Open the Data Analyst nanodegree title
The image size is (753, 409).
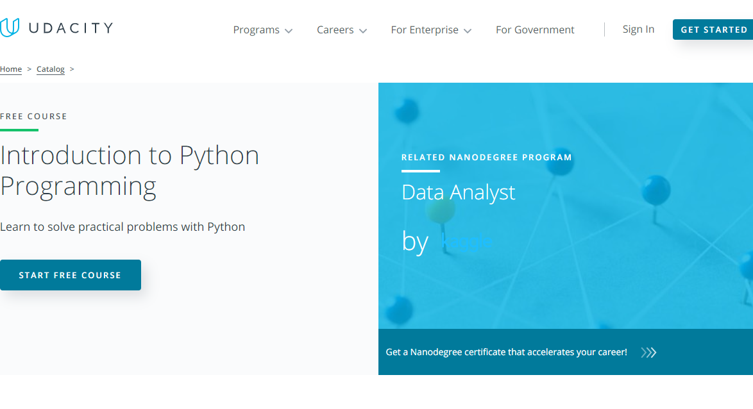(x=458, y=192)
